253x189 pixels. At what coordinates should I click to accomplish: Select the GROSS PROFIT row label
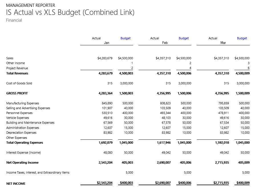pos(17,93)
